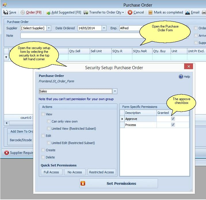Select the Approve permission row text
The width and height of the screenshot is (206, 200).
pyautogui.click(x=131, y=119)
